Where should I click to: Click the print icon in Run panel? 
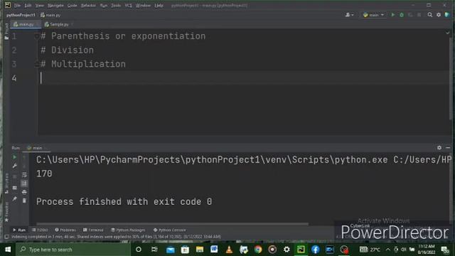click(x=24, y=192)
